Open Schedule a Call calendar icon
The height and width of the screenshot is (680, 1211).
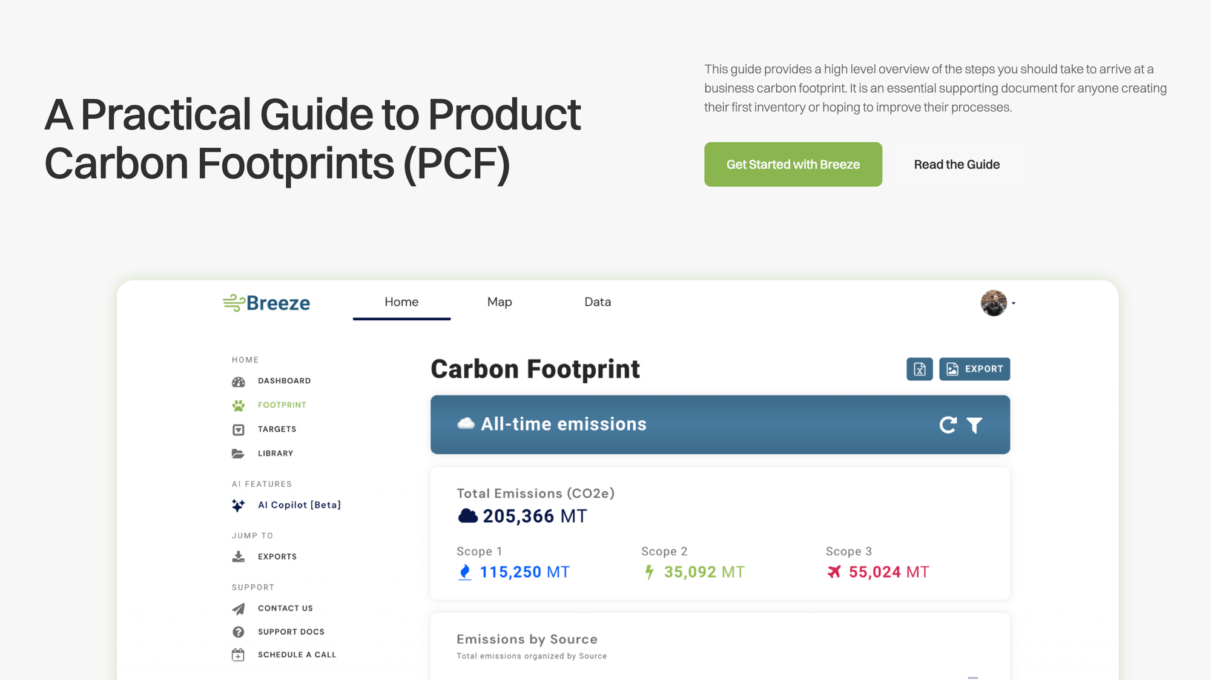click(239, 654)
